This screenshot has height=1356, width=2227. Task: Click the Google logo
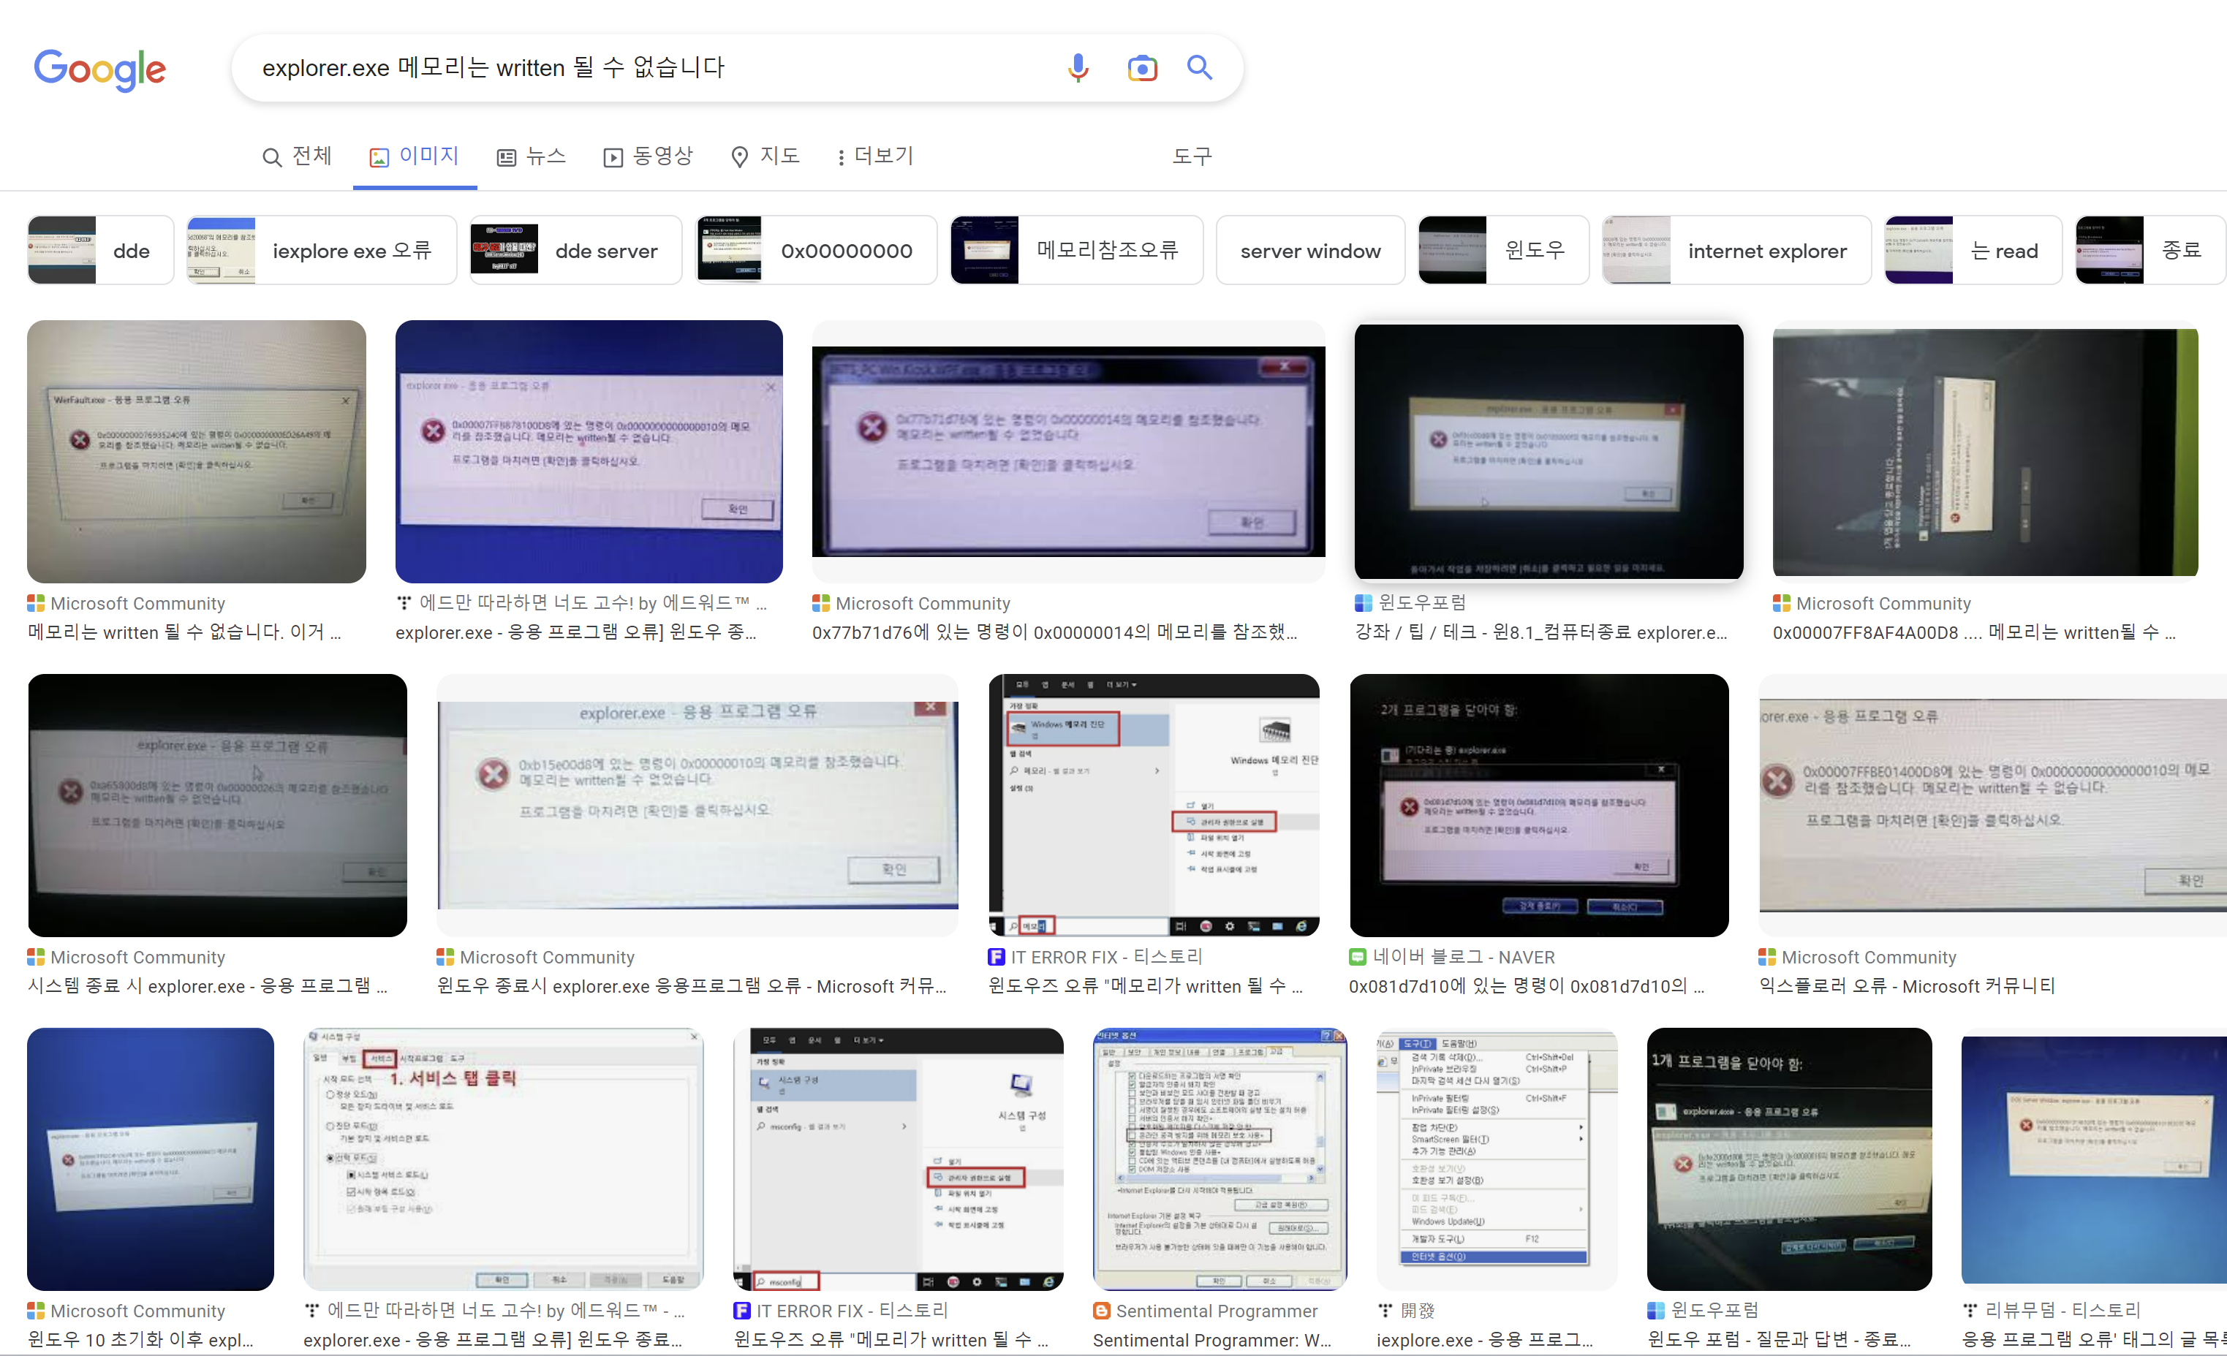(99, 69)
